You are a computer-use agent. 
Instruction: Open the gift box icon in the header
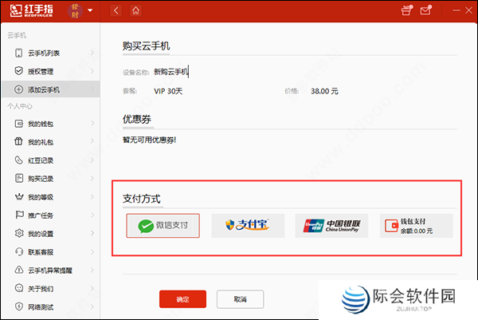[x=406, y=10]
